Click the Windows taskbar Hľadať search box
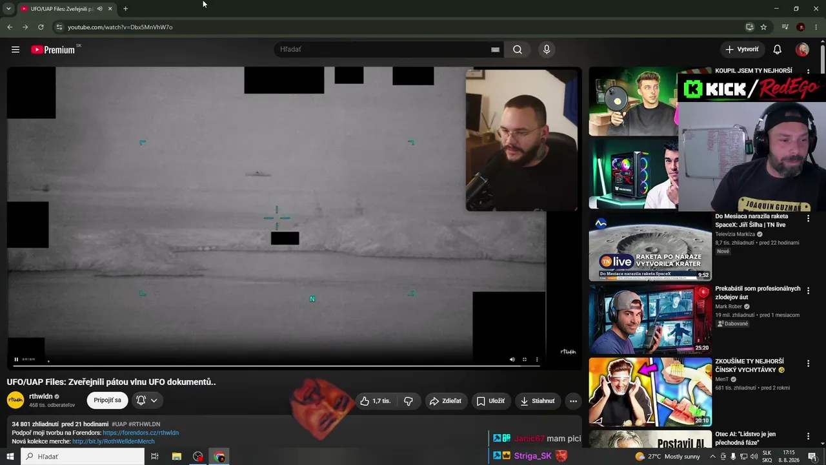This screenshot has width=826, height=465. coord(83,457)
